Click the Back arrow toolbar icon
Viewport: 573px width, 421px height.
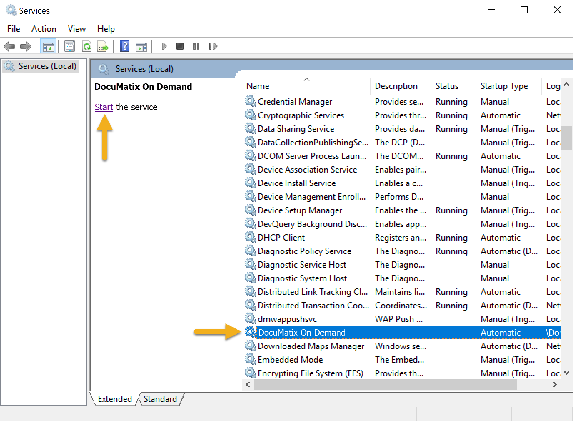tap(9, 46)
